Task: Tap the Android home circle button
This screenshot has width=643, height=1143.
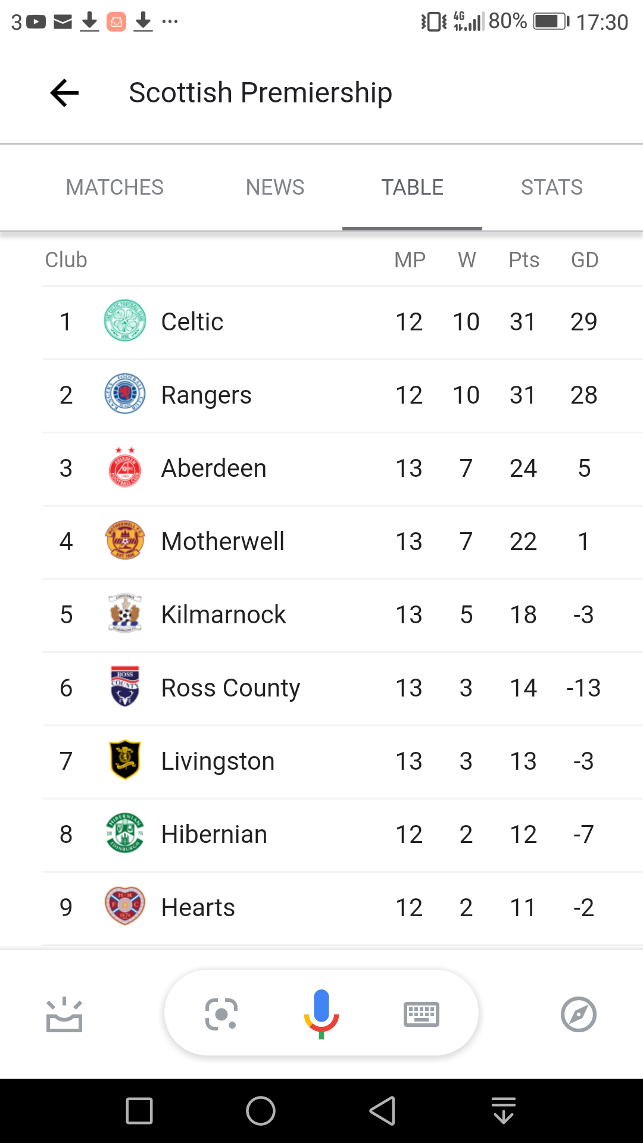Action: click(261, 1111)
